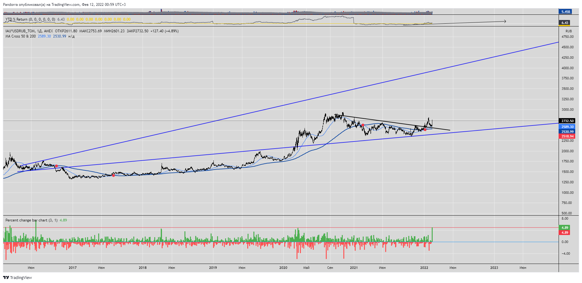Click the 4750.00 price axis tick
The image size is (582, 283).
click(x=568, y=37)
